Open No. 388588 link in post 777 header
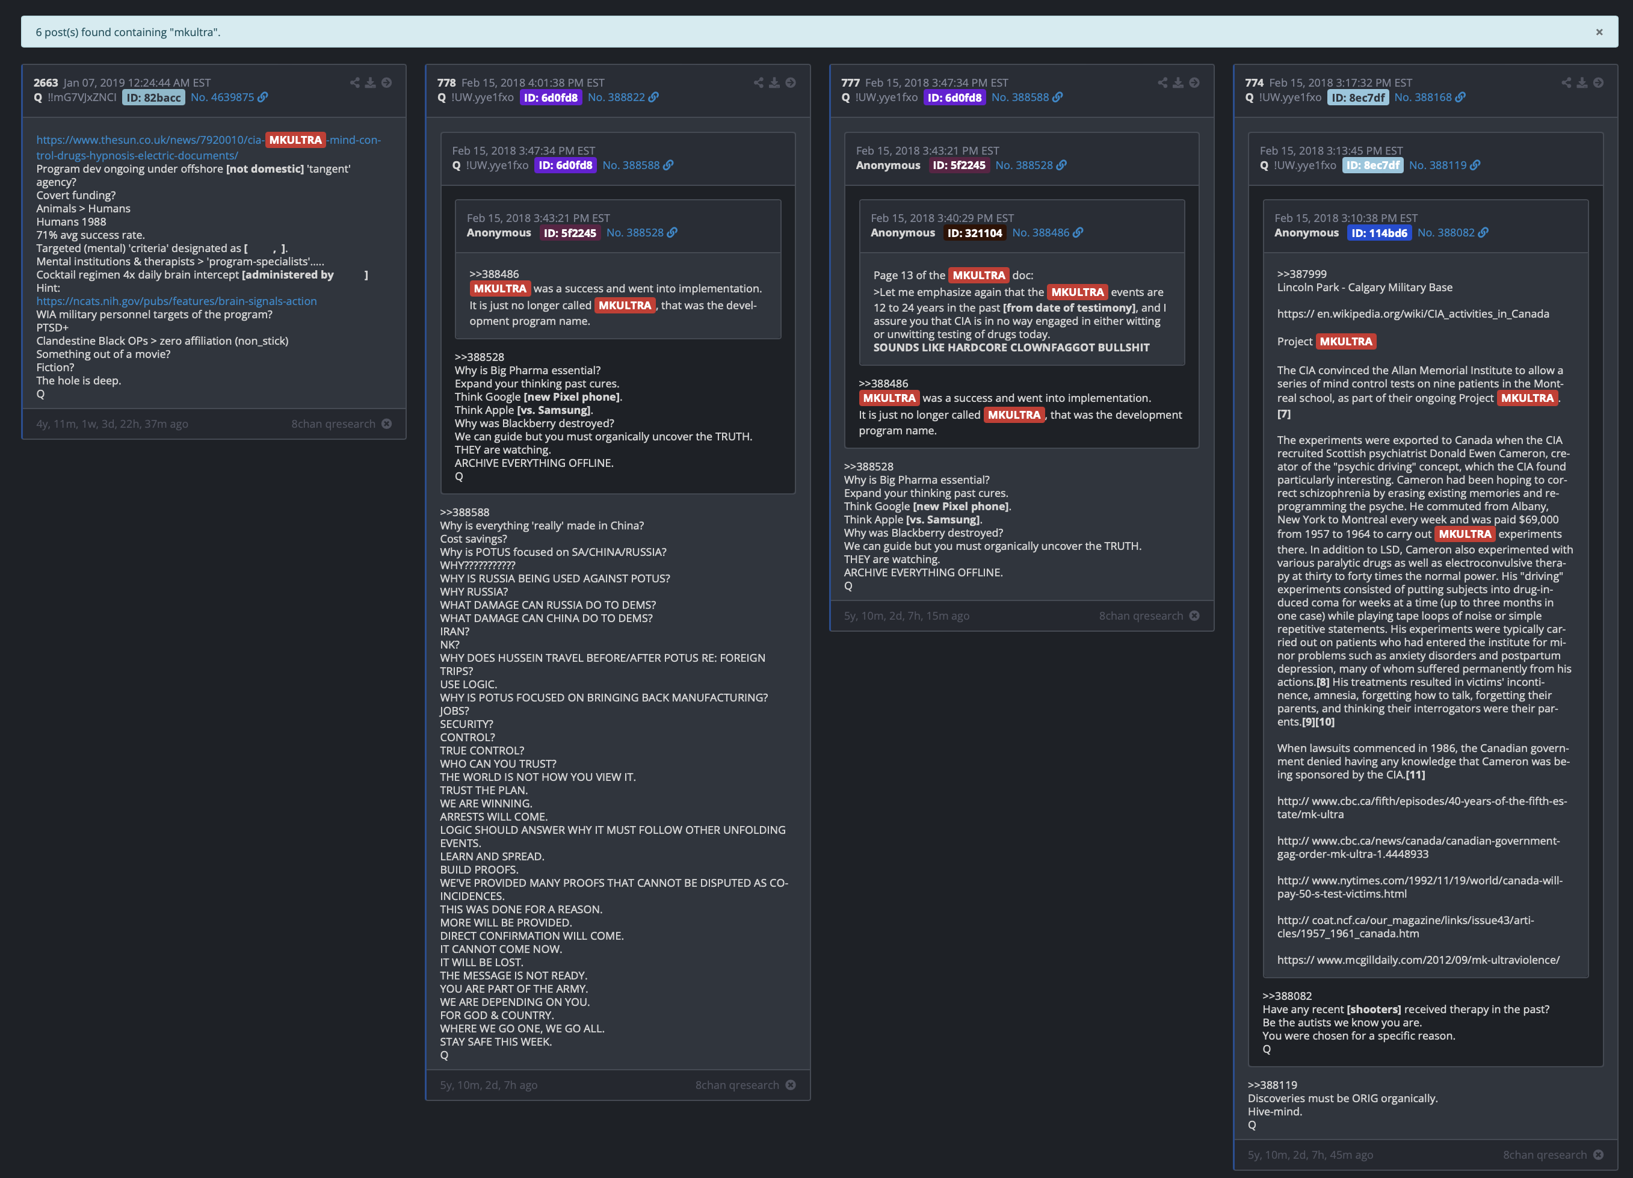This screenshot has height=1178, width=1633. [x=1026, y=97]
